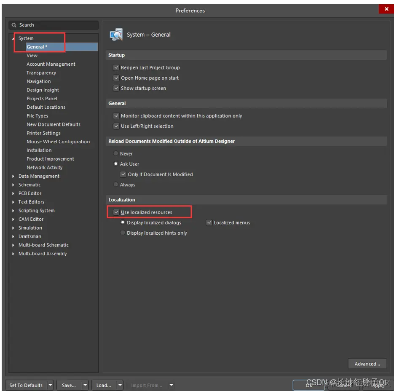Image resolution: width=394 pixels, height=391 pixels.
Task: Select General under System
Action: (61, 47)
